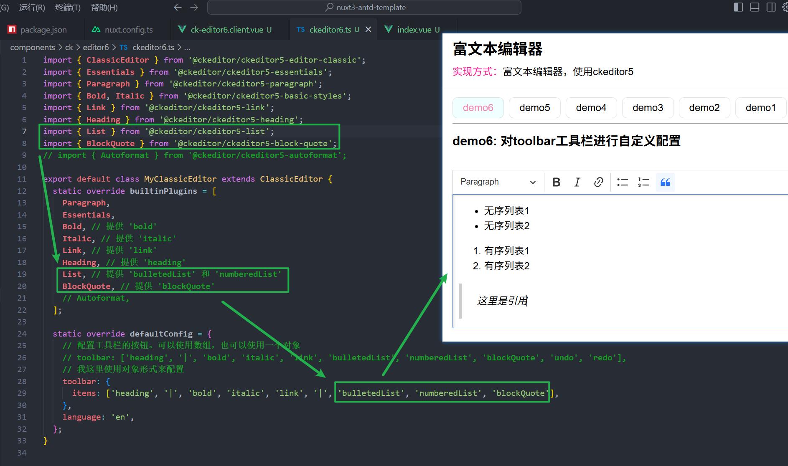The image size is (788, 466).
Task: Click line number 29 in the gutter
Action: point(22,393)
